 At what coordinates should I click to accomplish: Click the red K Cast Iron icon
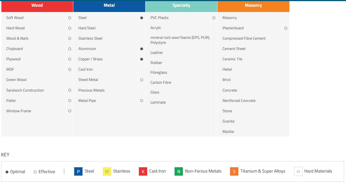143,171
